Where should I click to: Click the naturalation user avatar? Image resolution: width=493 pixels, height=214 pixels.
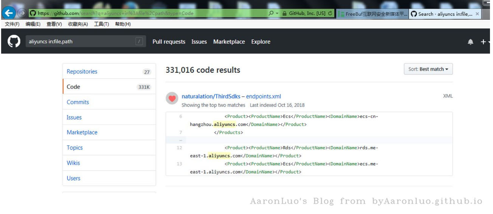pyautogui.click(x=172, y=99)
